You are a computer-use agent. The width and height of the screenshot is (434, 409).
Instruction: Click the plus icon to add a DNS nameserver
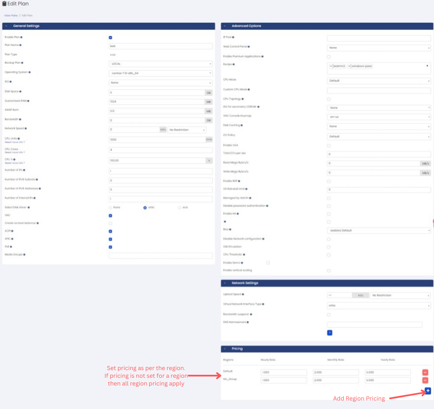pos(329,332)
